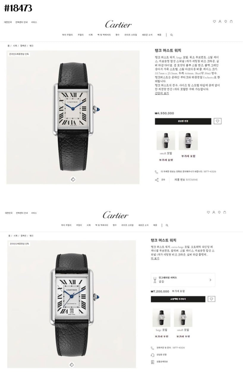This screenshot has width=243, height=381.
Task: Open the 상품상세정보 product details icon
Action: point(152,362)
